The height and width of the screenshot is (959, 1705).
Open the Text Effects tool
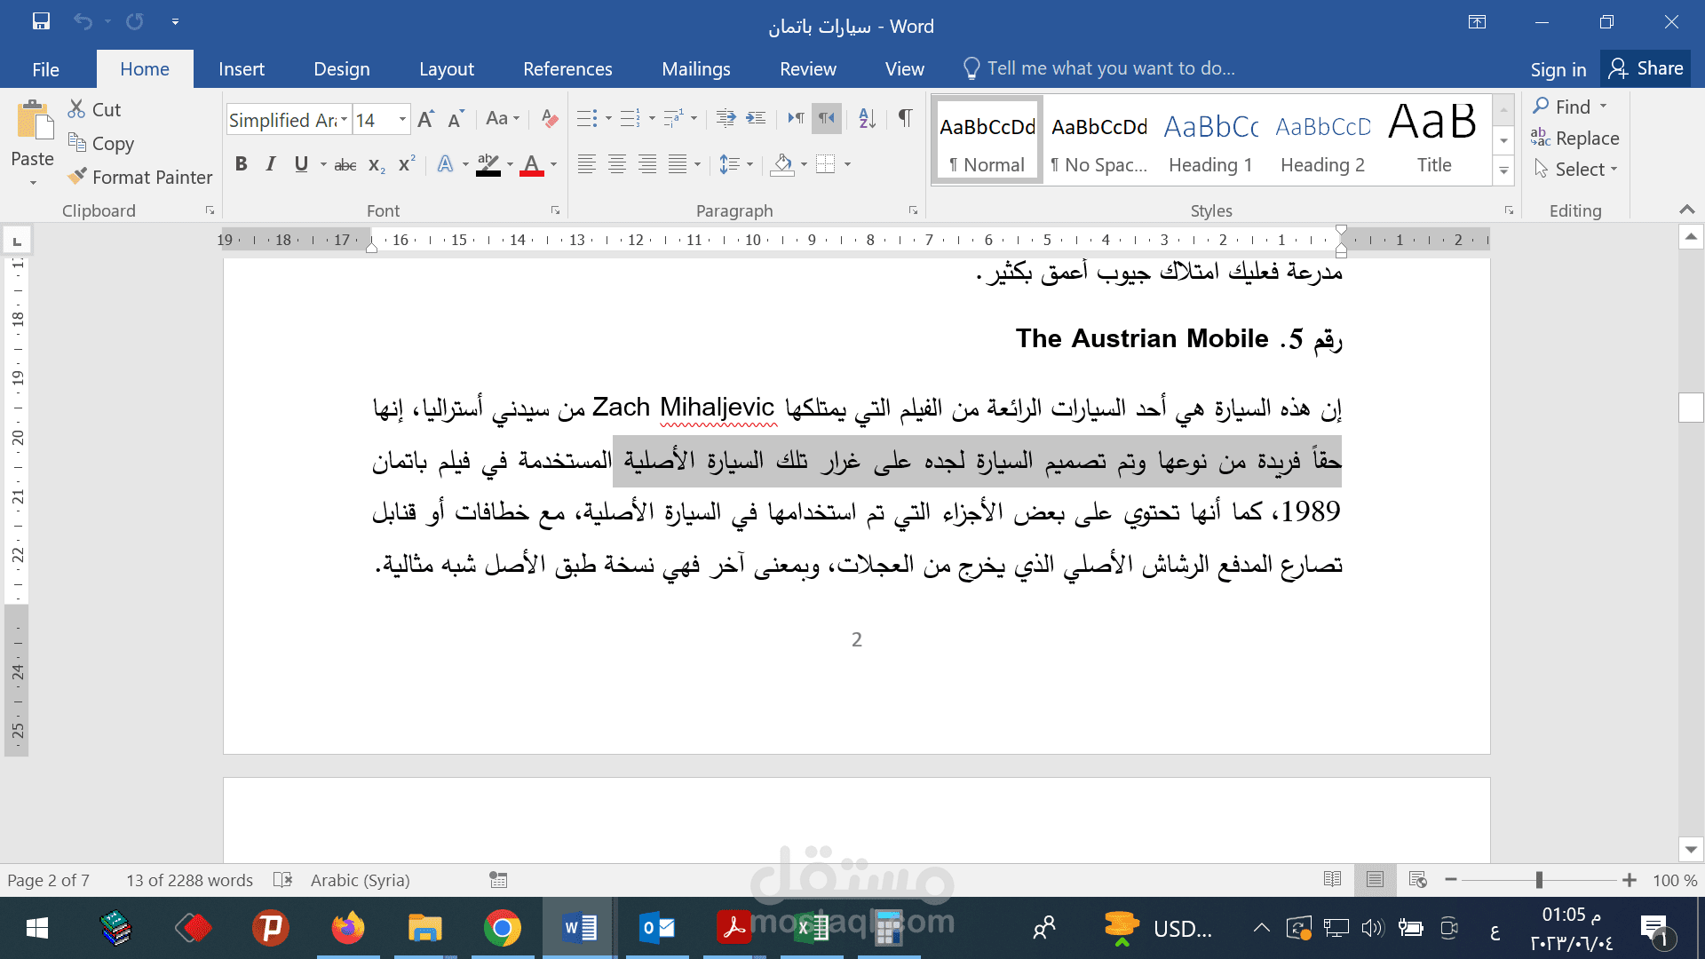(x=446, y=164)
